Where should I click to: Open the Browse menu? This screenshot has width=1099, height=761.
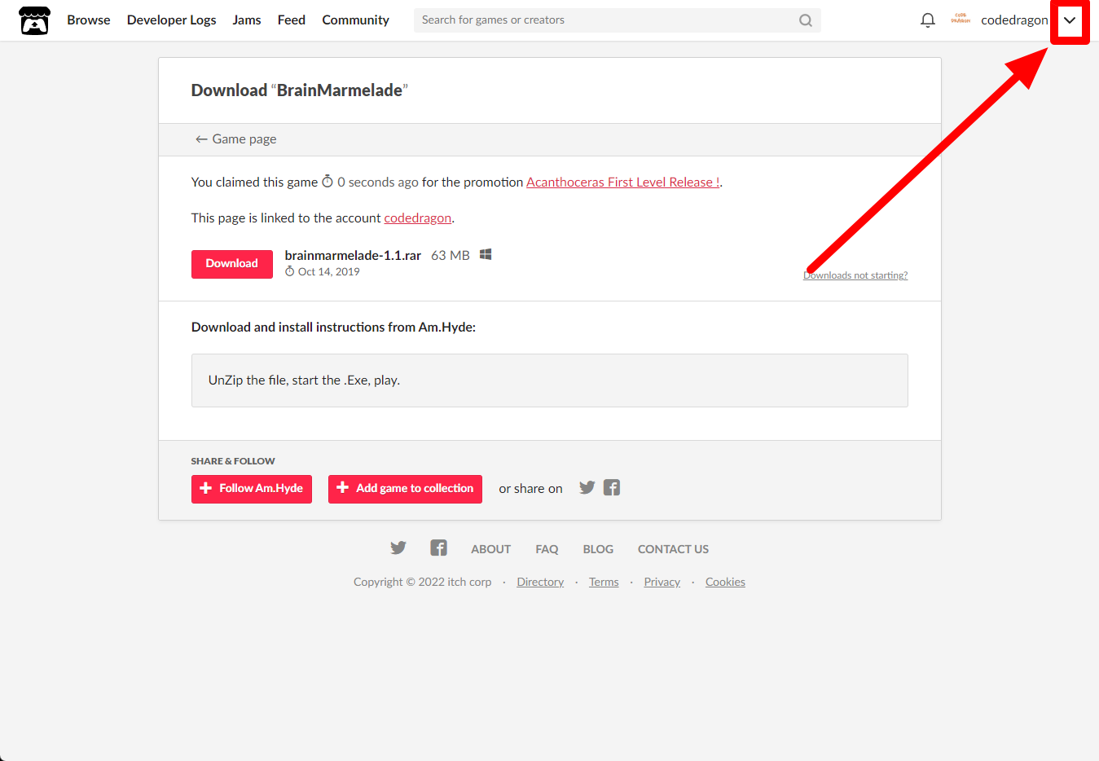(x=89, y=20)
